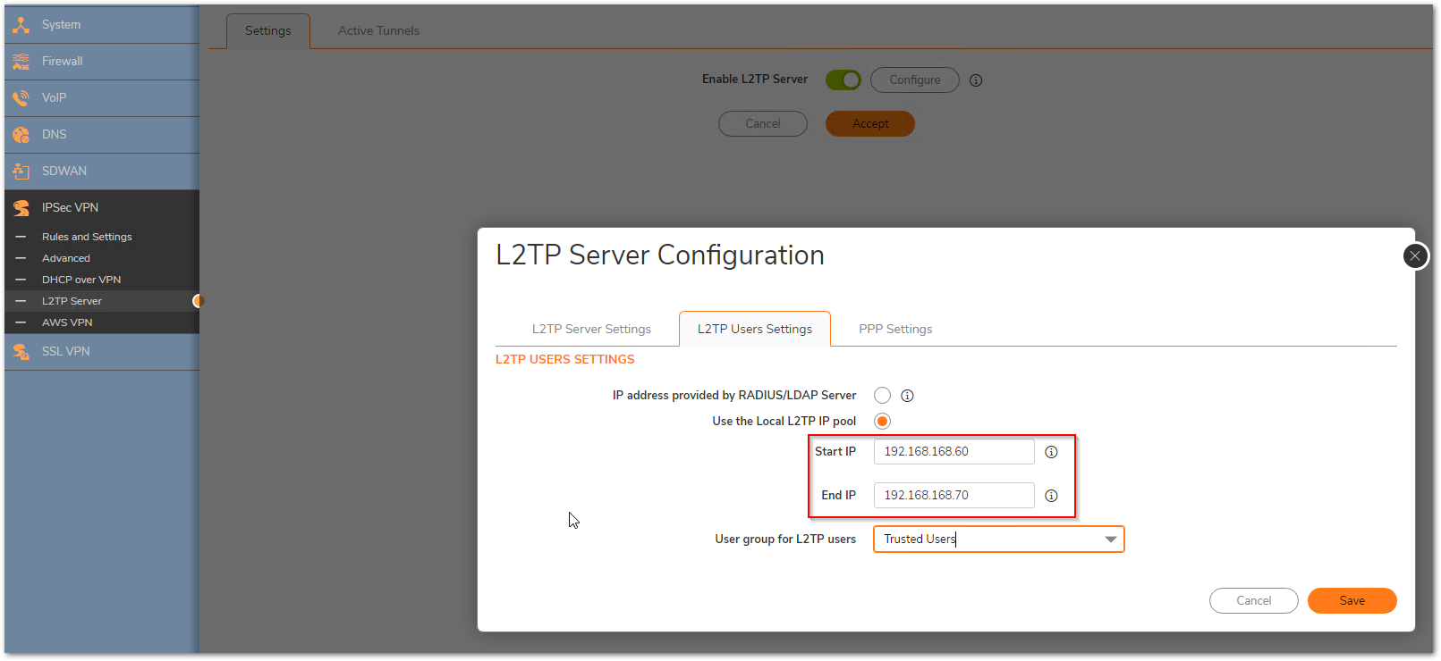The image size is (1441, 661).
Task: Select the L2TP Users Settings tab
Action: (x=755, y=330)
